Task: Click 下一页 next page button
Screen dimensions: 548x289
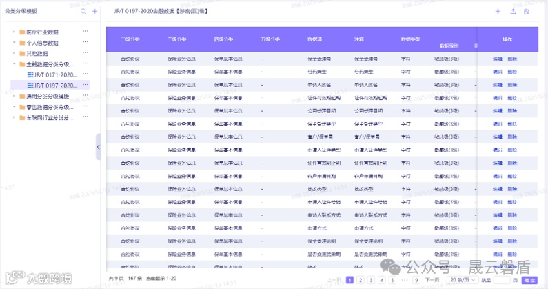Action: point(432,280)
